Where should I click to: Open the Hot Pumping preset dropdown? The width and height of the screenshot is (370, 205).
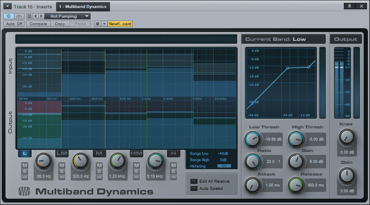(67, 16)
